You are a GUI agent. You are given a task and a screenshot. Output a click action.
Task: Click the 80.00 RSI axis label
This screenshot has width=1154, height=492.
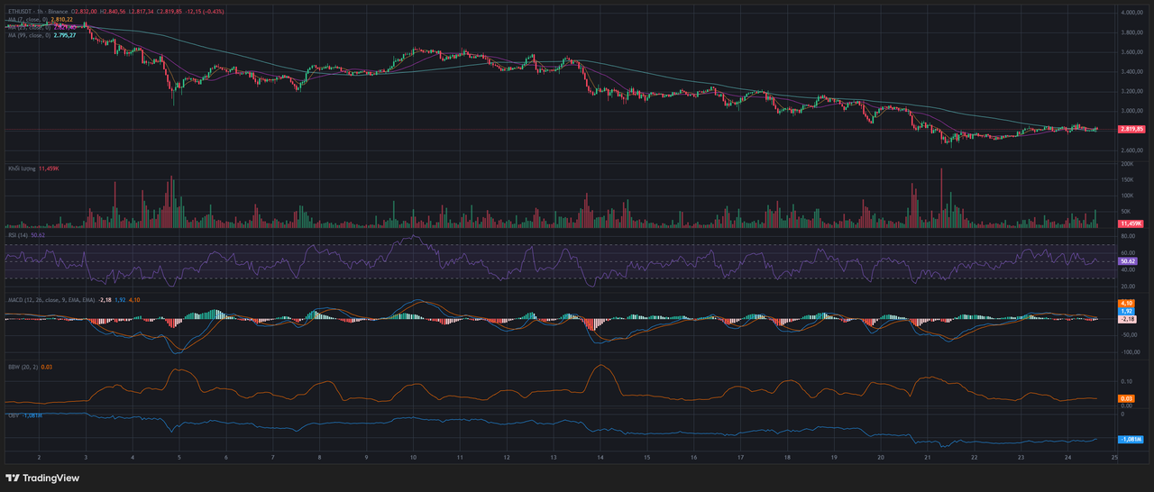[x=1128, y=237]
